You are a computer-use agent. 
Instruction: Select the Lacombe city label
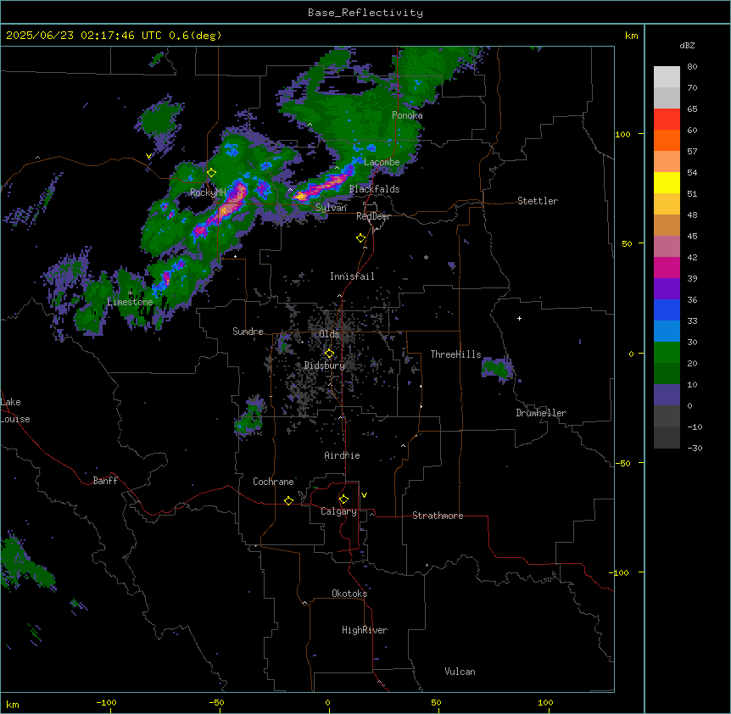382,162
